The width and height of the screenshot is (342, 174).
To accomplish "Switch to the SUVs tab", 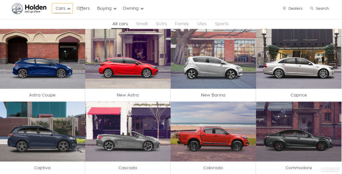I will (161, 24).
